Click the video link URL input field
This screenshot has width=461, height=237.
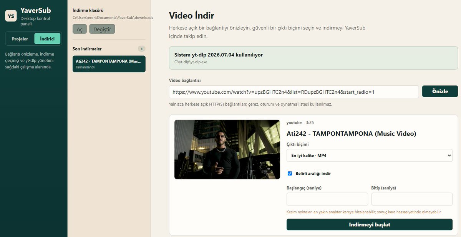[294, 92]
